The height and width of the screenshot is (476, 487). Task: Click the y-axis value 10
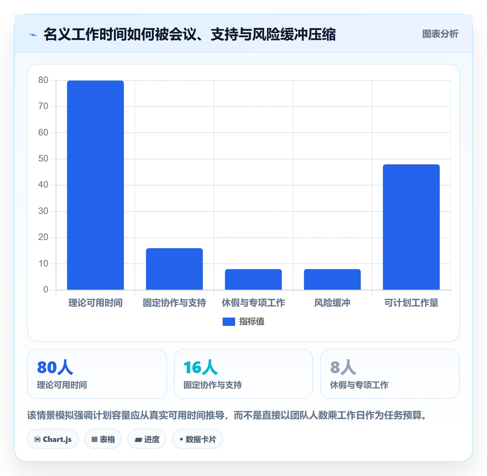[43, 264]
